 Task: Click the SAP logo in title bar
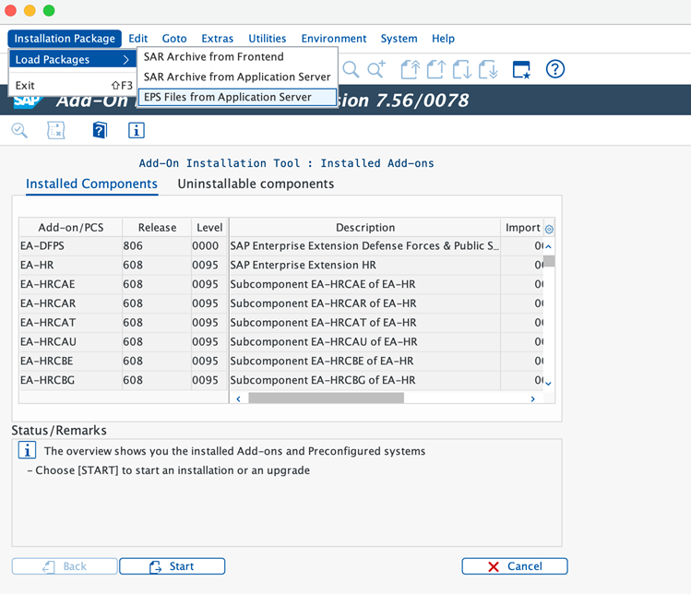[x=28, y=101]
